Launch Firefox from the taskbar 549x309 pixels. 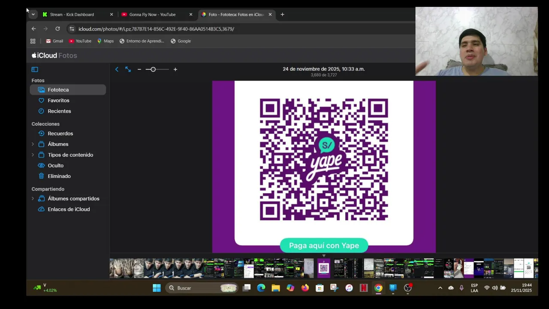pyautogui.click(x=305, y=288)
